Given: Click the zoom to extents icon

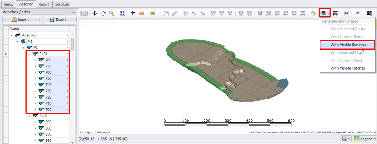Looking at the screenshot, I should tap(123, 13).
